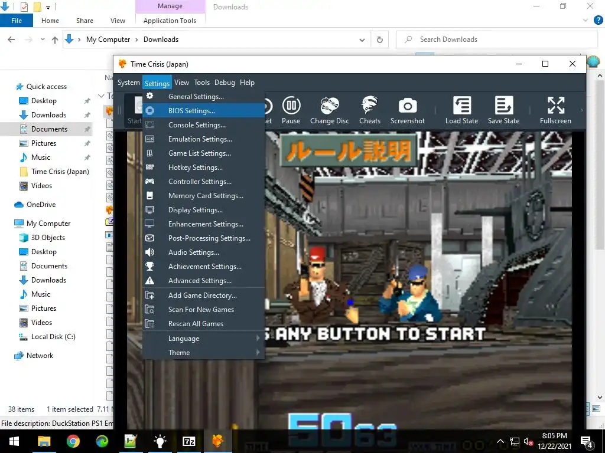Image resolution: width=605 pixels, height=453 pixels.
Task: Open Display Settings menu entry
Action: tap(204, 210)
